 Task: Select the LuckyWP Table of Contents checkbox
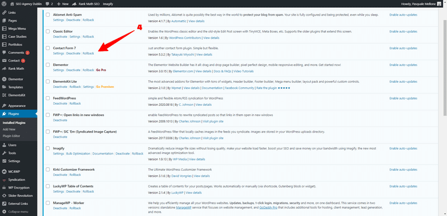click(47, 186)
